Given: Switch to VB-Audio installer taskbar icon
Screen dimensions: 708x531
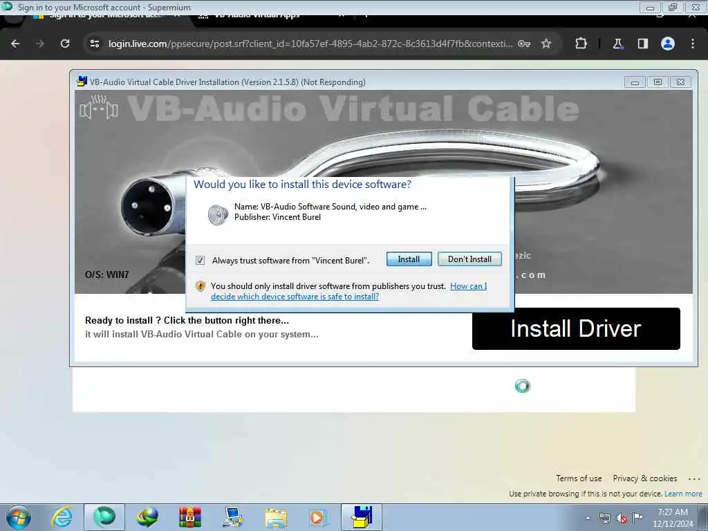Looking at the screenshot, I should [362, 517].
